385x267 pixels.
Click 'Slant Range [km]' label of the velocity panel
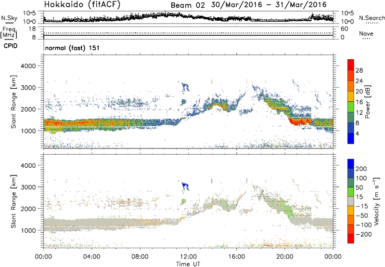(14, 201)
